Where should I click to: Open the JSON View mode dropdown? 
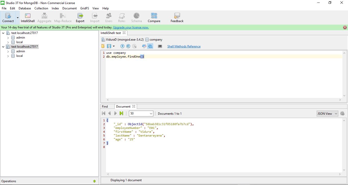point(327,113)
